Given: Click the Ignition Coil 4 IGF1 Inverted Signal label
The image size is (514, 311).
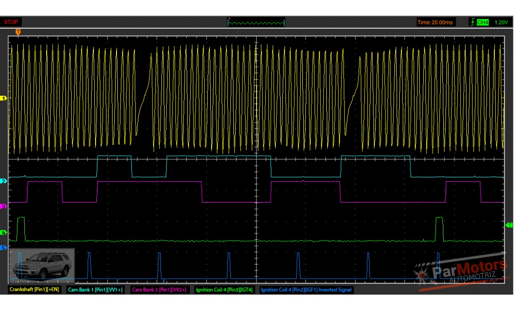Looking at the screenshot, I should click(306, 290).
